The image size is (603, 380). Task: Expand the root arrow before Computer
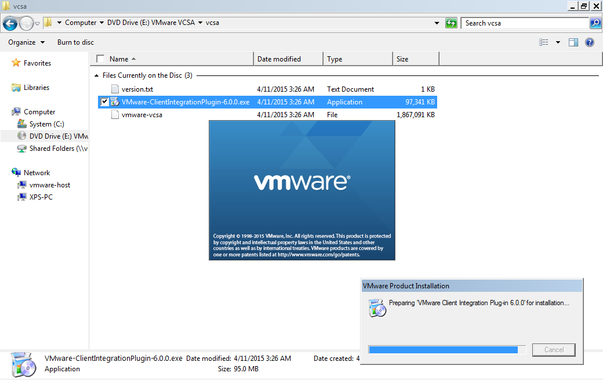click(x=59, y=23)
